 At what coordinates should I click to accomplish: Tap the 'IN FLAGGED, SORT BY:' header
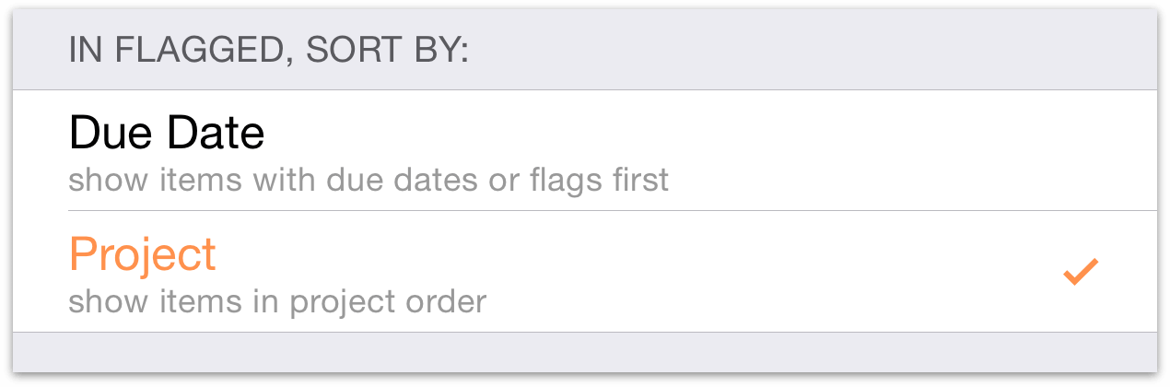(x=268, y=51)
